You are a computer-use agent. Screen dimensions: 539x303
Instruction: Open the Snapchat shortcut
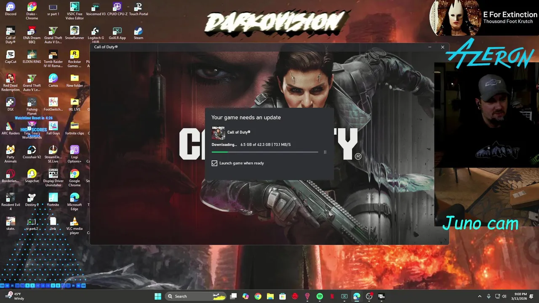pyautogui.click(x=32, y=176)
